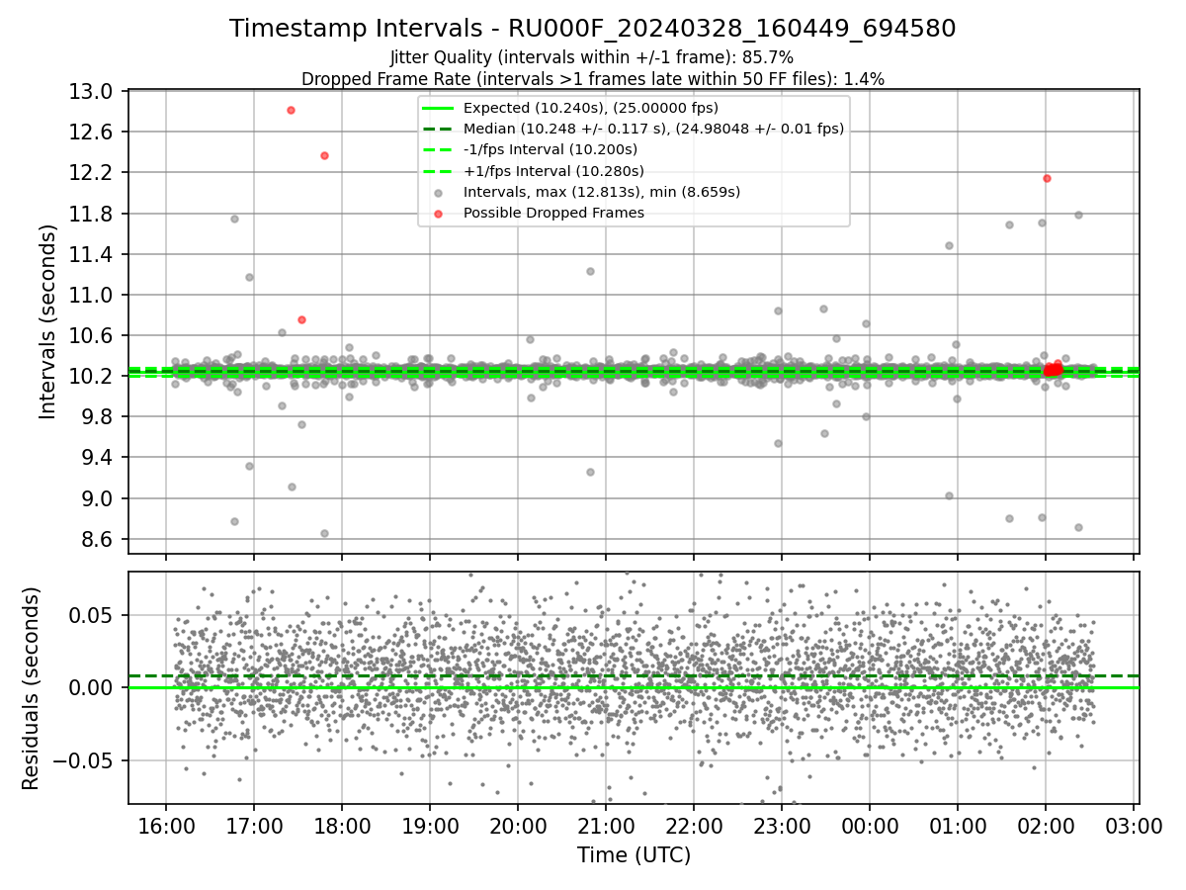Click the "Jitter Quality" 85.7% subtitle line
Viewport: 1186px width, 890px height.
click(593, 58)
